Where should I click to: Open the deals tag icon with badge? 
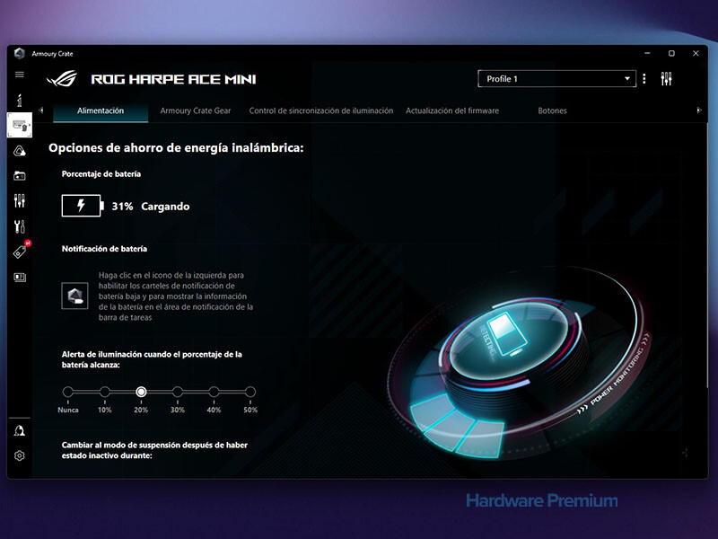click(21, 251)
